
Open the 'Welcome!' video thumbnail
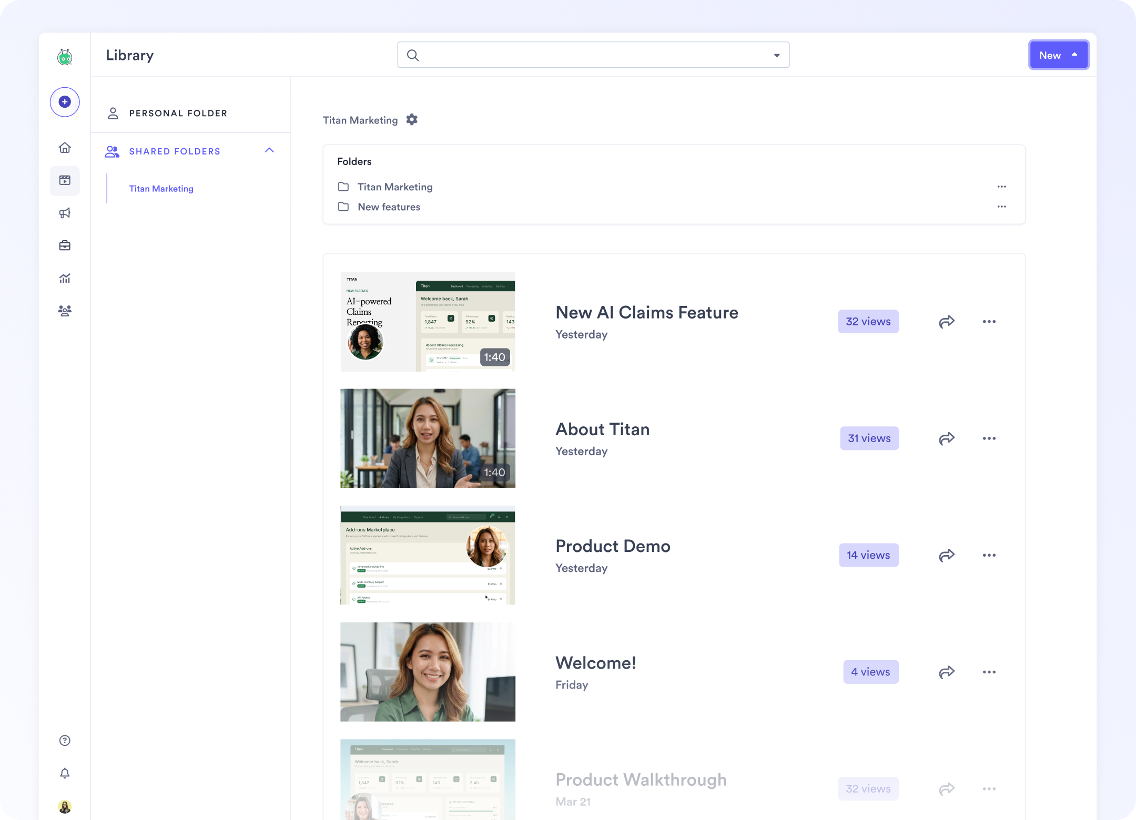(427, 672)
